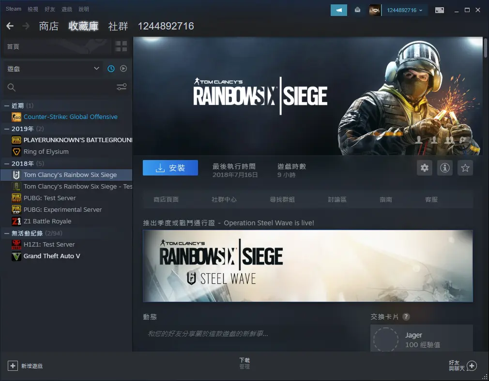Click the Grand Theft Auto V icon
Viewport: 489px width, 381px height.
[16, 256]
